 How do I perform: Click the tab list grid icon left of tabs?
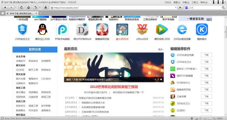3,13
